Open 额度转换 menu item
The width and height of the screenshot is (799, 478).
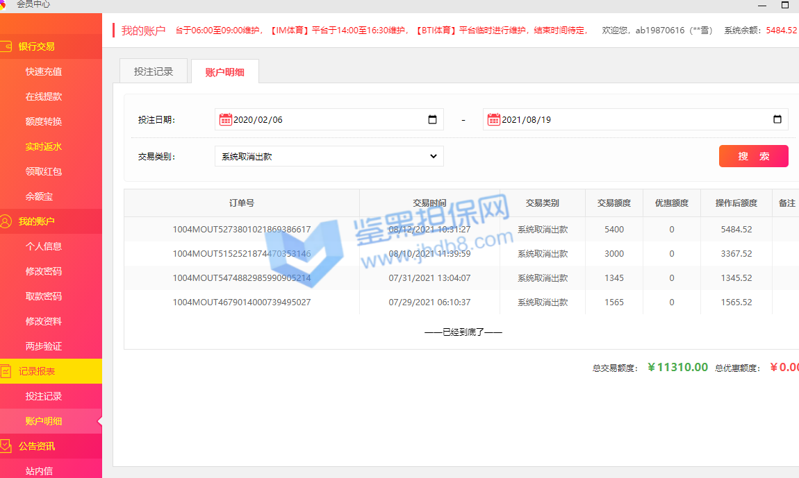(x=44, y=121)
